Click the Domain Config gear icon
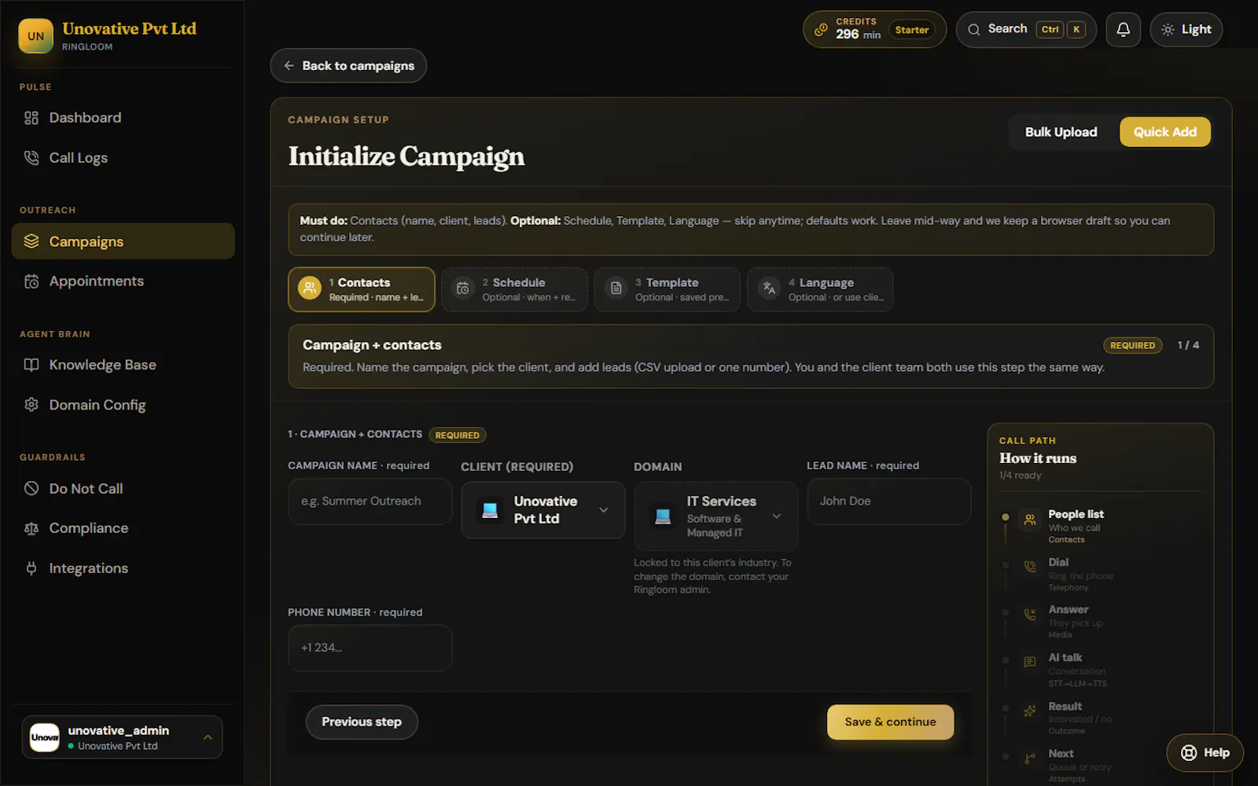 click(x=31, y=405)
